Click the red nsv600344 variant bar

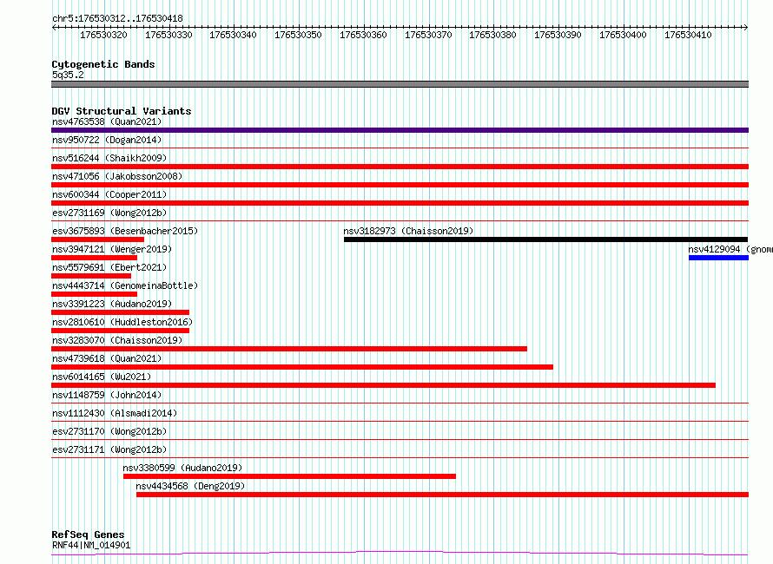400,203
